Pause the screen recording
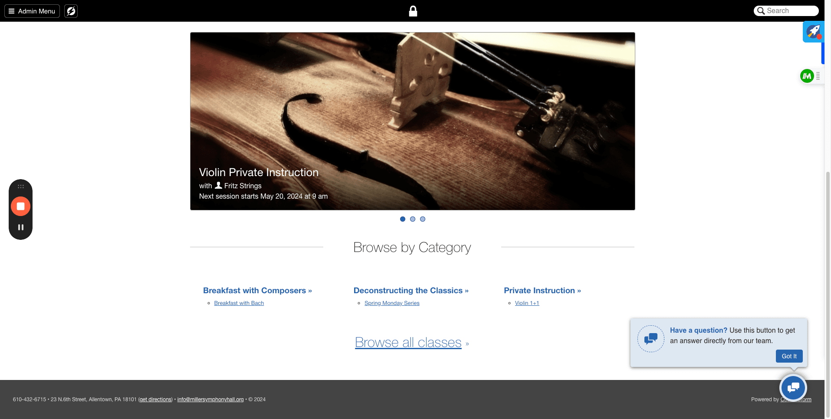Image resolution: width=831 pixels, height=419 pixels. click(x=20, y=227)
